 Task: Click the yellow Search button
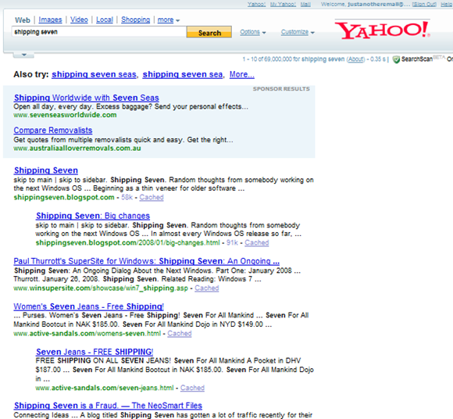209,32
